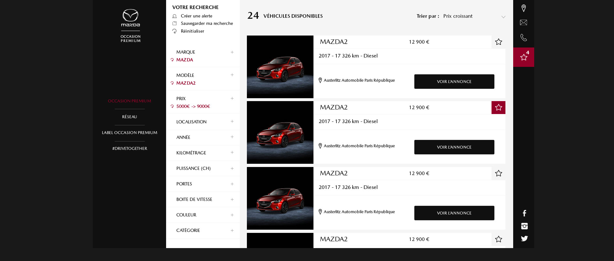Expand the CATÉGORIE filter
The width and height of the screenshot is (614, 261).
click(x=232, y=230)
